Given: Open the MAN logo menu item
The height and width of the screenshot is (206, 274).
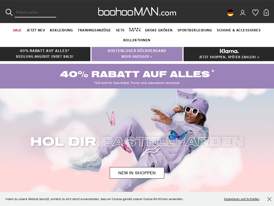Looking at the screenshot, I should coord(135,30).
